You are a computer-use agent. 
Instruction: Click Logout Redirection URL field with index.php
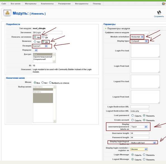[140, 111]
